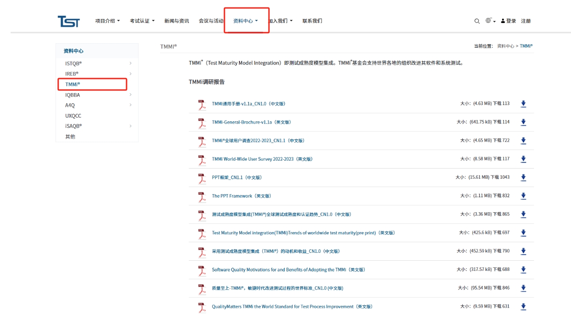
Task: Download QualityMatters TMMi World Standard file
Action: coord(523,307)
